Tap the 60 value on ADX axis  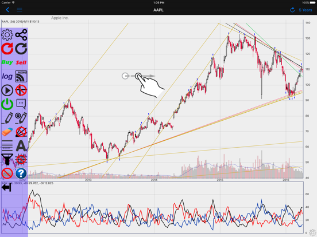(307, 194)
